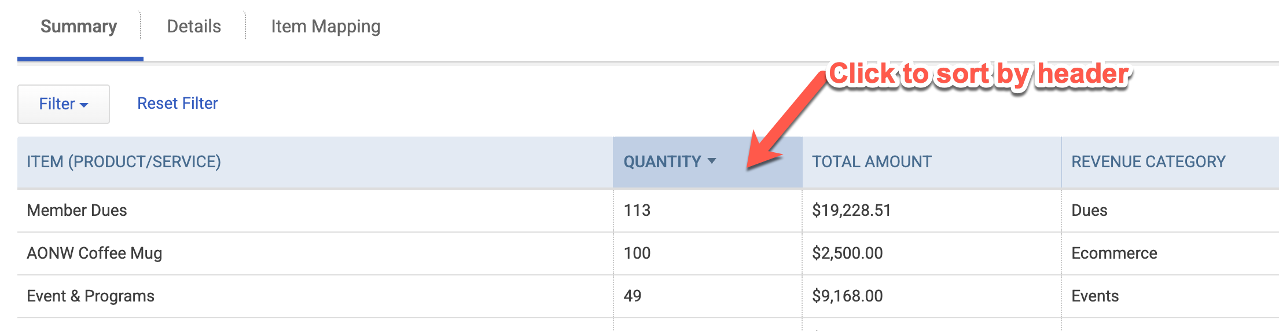Select the Member Dues row

[x=648, y=211]
